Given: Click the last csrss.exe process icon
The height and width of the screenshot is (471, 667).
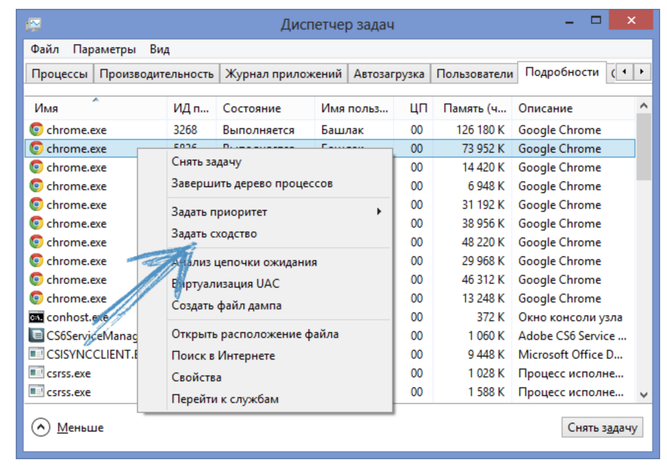Looking at the screenshot, I should pos(36,392).
